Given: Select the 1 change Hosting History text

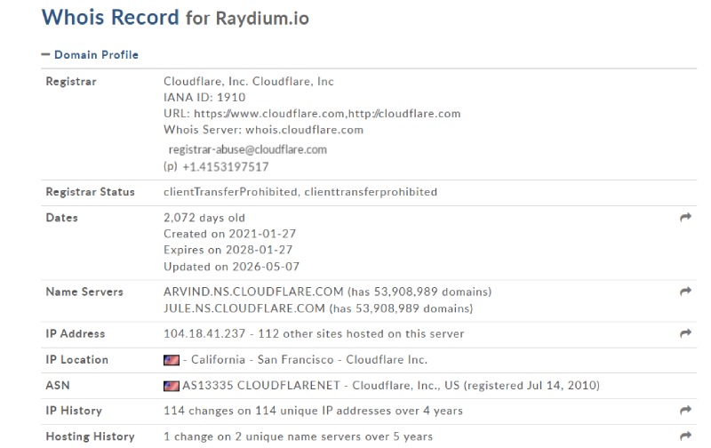Looking at the screenshot, I should click(x=298, y=436).
